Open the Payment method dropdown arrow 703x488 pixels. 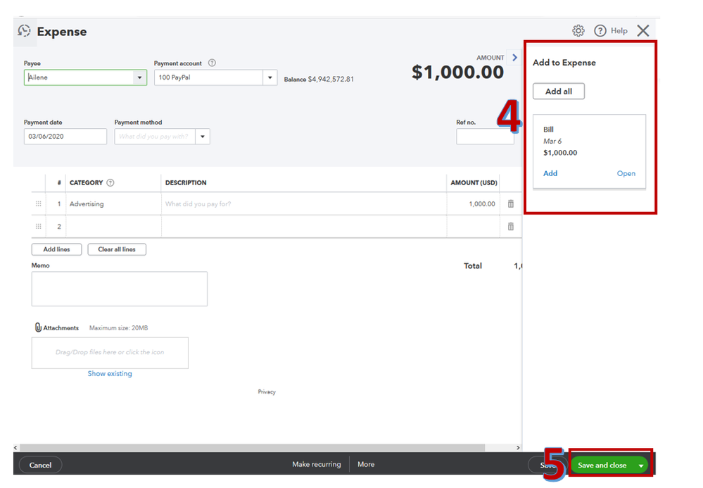[203, 137]
